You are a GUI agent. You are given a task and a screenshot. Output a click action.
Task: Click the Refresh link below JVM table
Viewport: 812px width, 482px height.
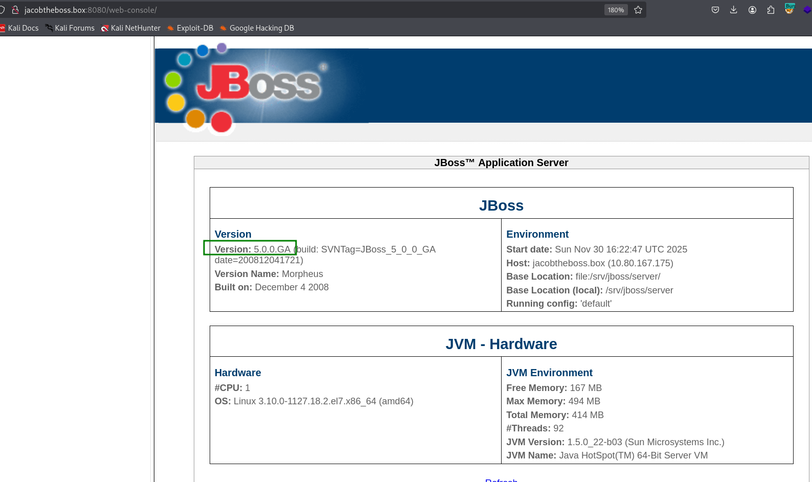(501, 480)
